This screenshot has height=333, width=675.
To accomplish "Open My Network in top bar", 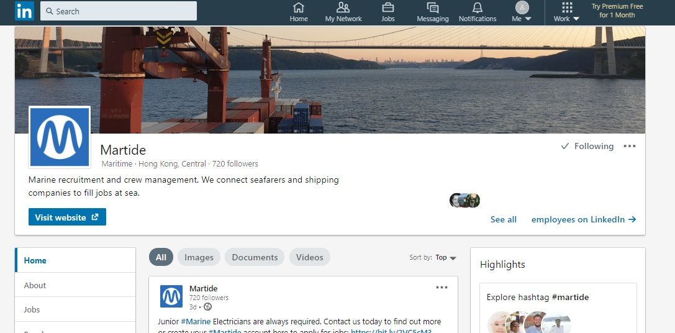I will pos(343,12).
